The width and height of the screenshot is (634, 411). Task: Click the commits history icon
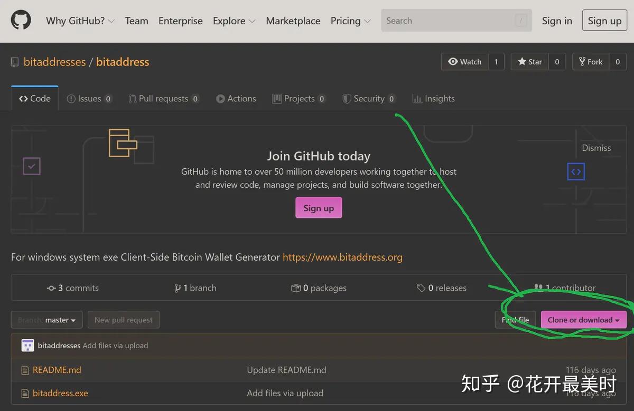[x=51, y=288]
